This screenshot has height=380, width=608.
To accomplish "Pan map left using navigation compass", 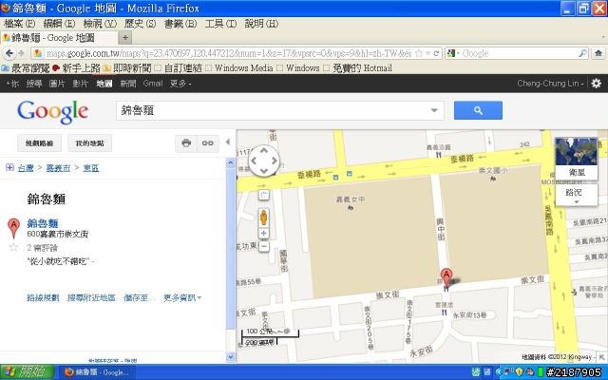I will pos(254,161).
